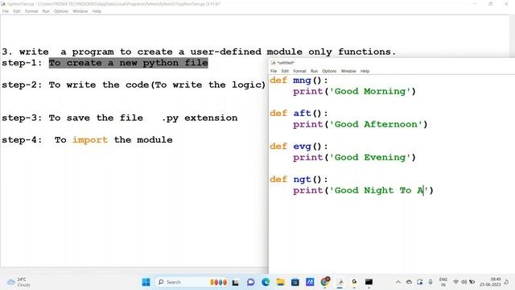Click '.py extension' text in step-3
The image size is (515, 290).
200,118
